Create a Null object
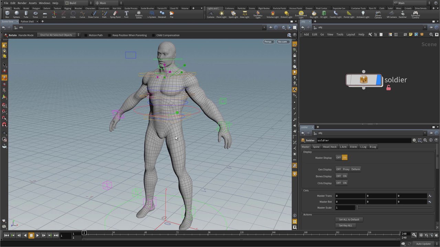 pyautogui.click(x=54, y=14)
